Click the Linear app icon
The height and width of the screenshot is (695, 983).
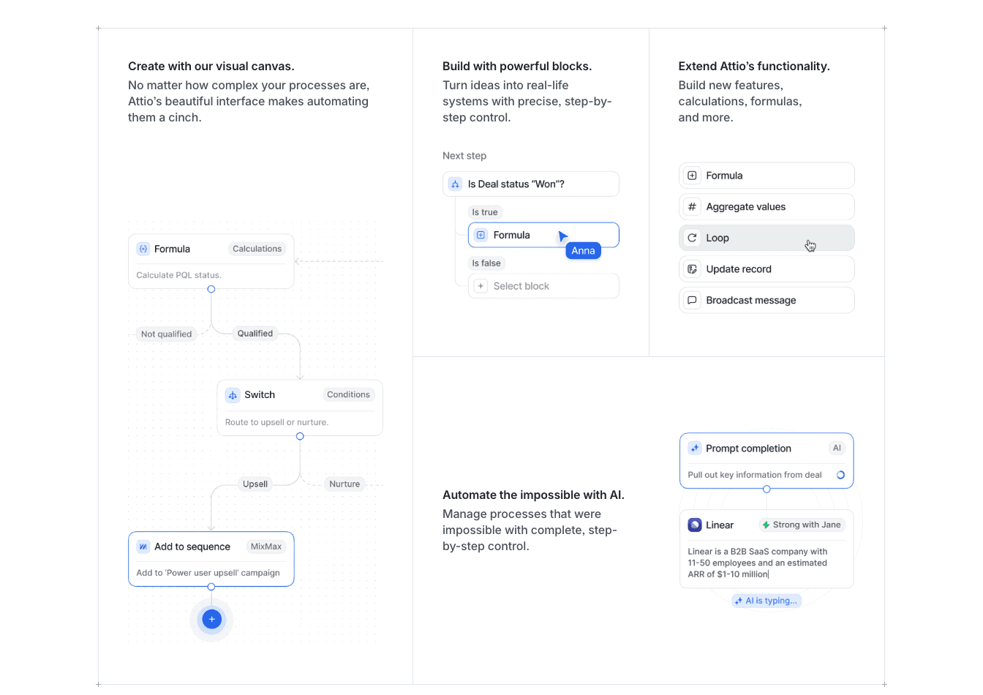point(695,525)
